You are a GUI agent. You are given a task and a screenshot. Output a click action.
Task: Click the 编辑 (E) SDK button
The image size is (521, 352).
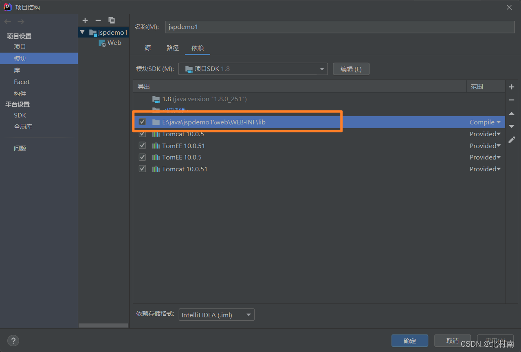351,69
